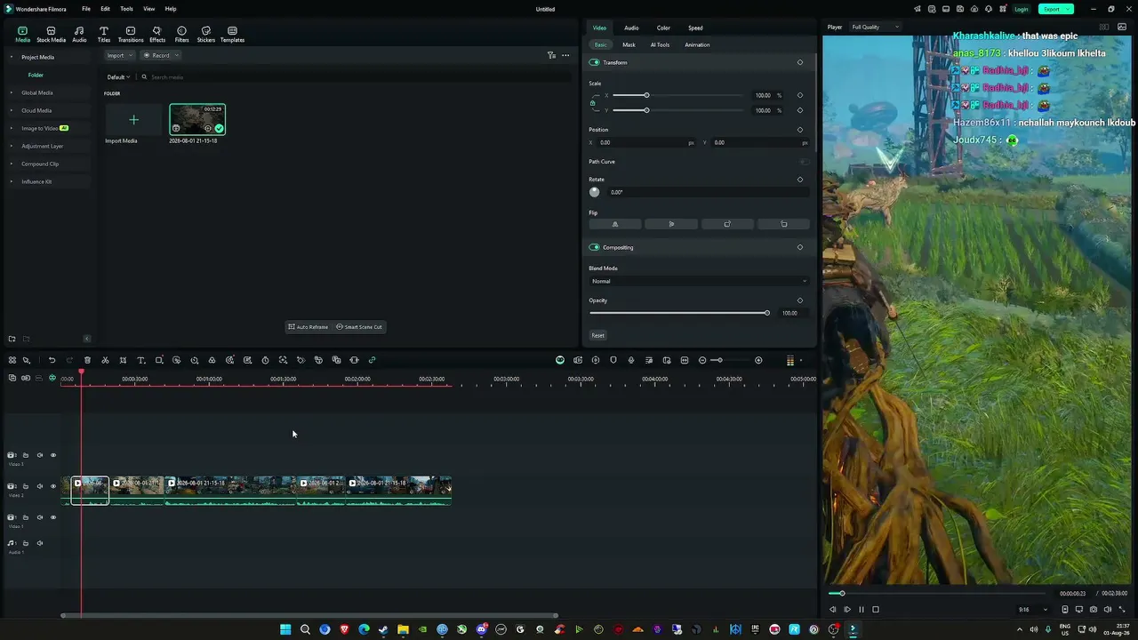Screen dimensions: 1138x640
Task: Switch to the Color properties tab
Action: click(663, 28)
